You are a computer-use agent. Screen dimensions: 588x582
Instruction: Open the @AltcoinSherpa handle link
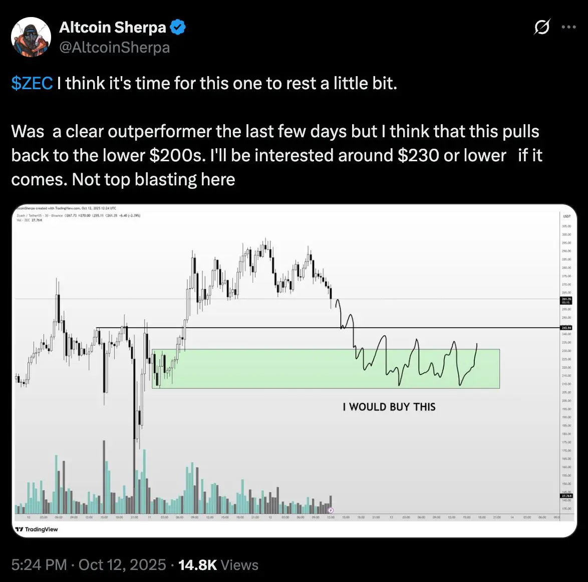click(115, 48)
